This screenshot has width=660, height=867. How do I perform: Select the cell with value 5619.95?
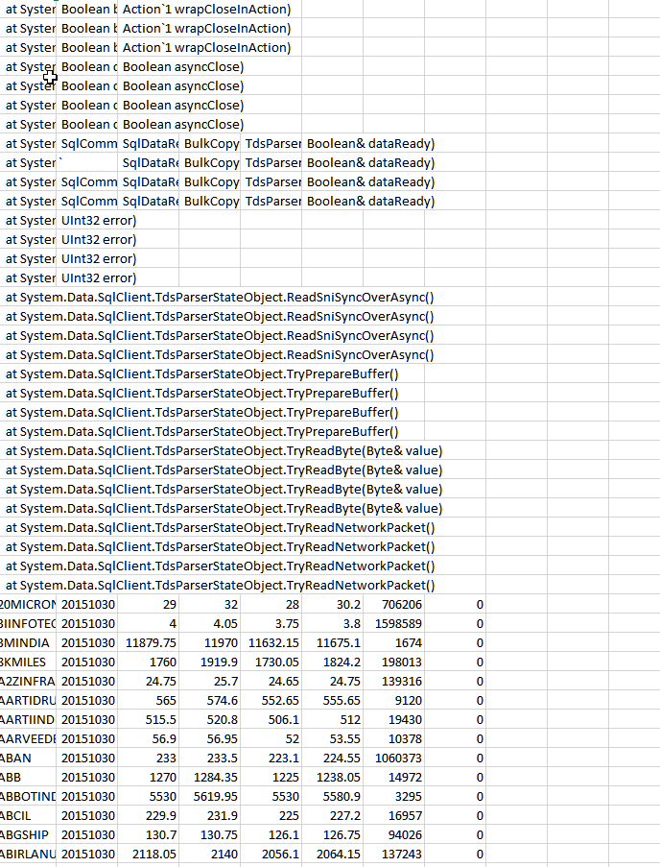coord(211,796)
